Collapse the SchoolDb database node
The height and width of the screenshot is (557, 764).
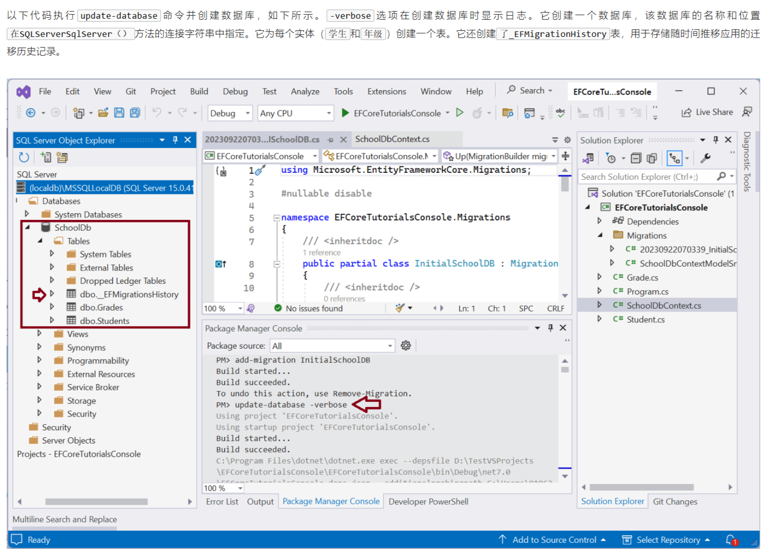[x=27, y=227]
